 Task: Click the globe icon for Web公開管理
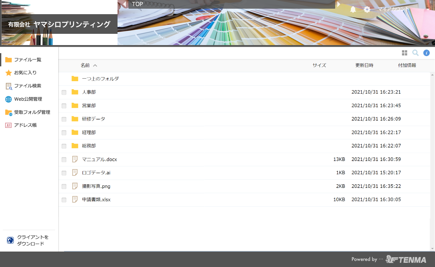8,99
